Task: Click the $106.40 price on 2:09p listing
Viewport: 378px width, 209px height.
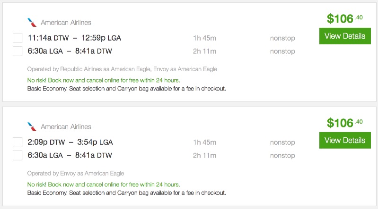Action: (x=344, y=123)
